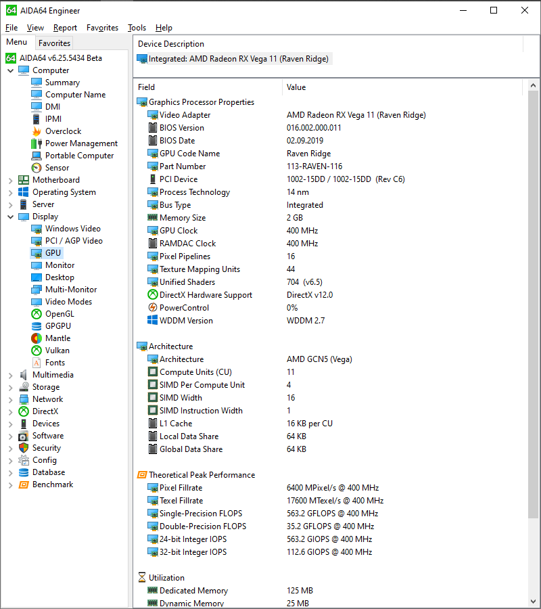Select the Integrated AMD Radeon device entry
This screenshot has width=541, height=609.
(234, 59)
